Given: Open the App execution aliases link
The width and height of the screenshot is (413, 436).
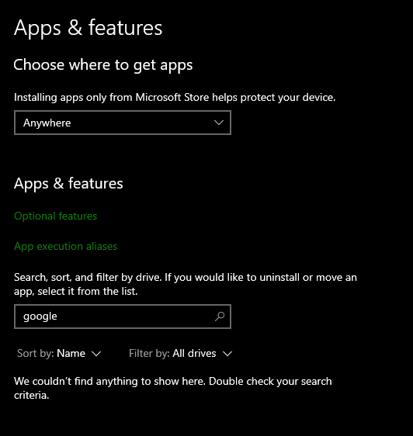Looking at the screenshot, I should pyautogui.click(x=65, y=247).
